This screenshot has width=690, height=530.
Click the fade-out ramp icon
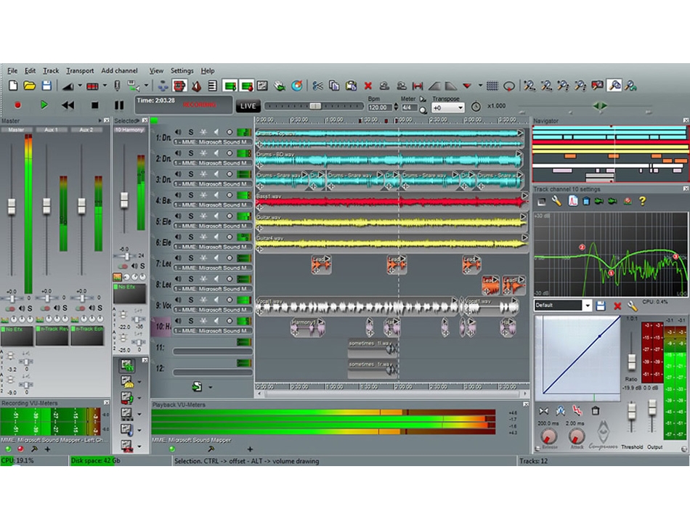point(451,86)
